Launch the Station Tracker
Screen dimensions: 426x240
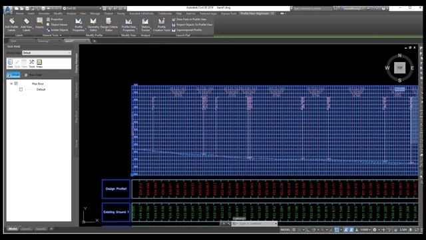coord(145,25)
